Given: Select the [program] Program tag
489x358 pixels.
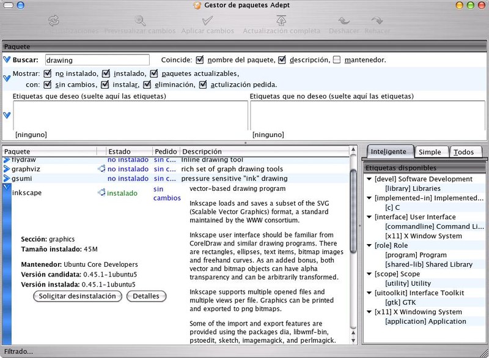Looking at the screenshot, I should [416, 255].
